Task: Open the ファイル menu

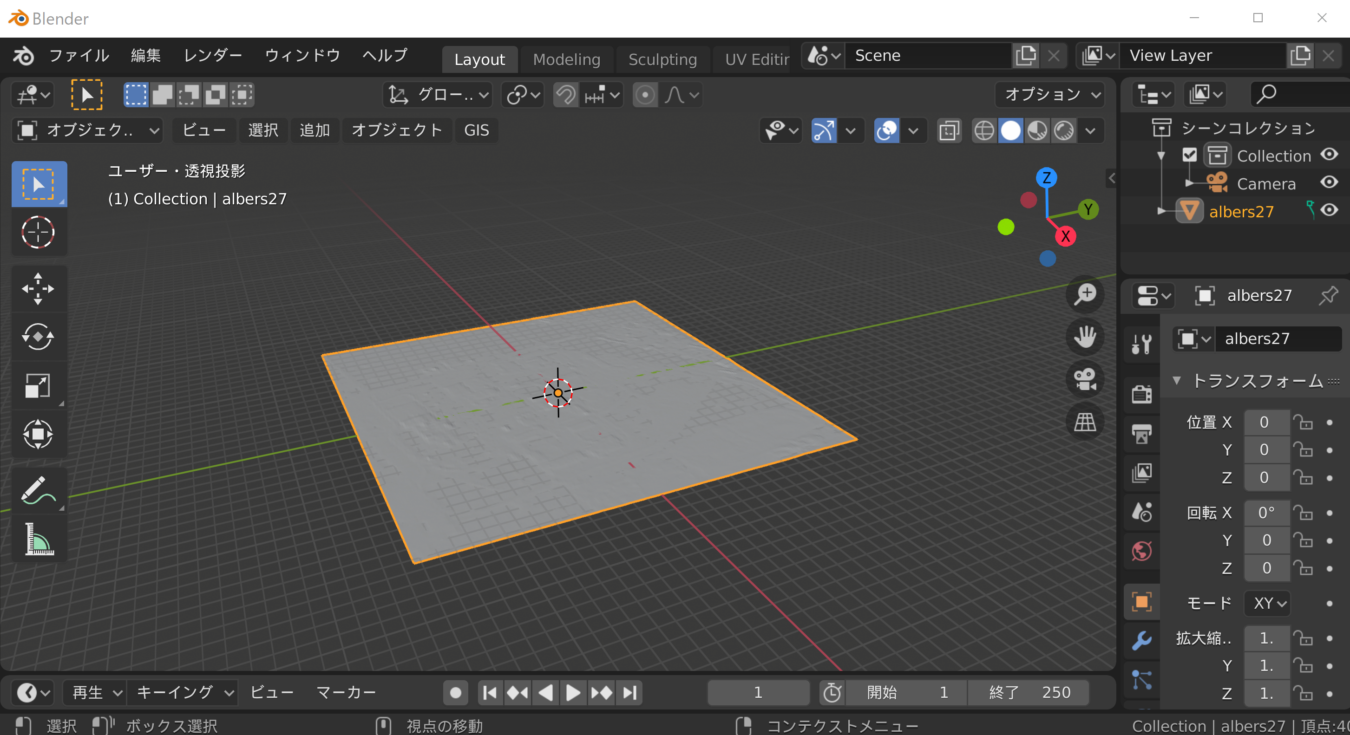Action: click(79, 55)
